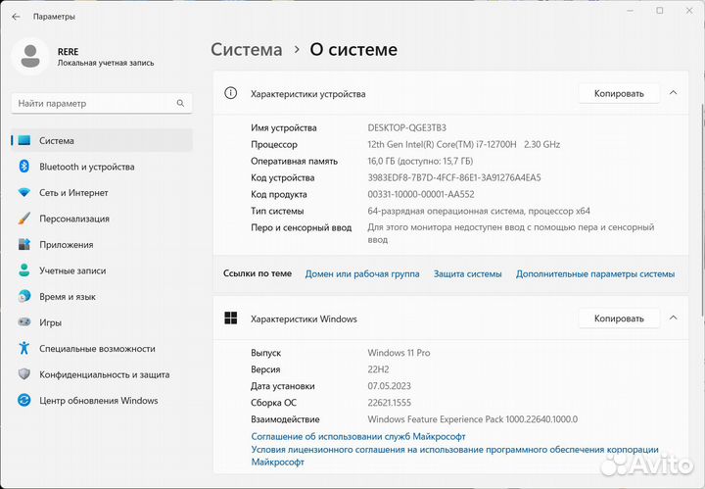Select product code 00331-10000-00001-AA552
The height and width of the screenshot is (489, 705).
pos(421,194)
